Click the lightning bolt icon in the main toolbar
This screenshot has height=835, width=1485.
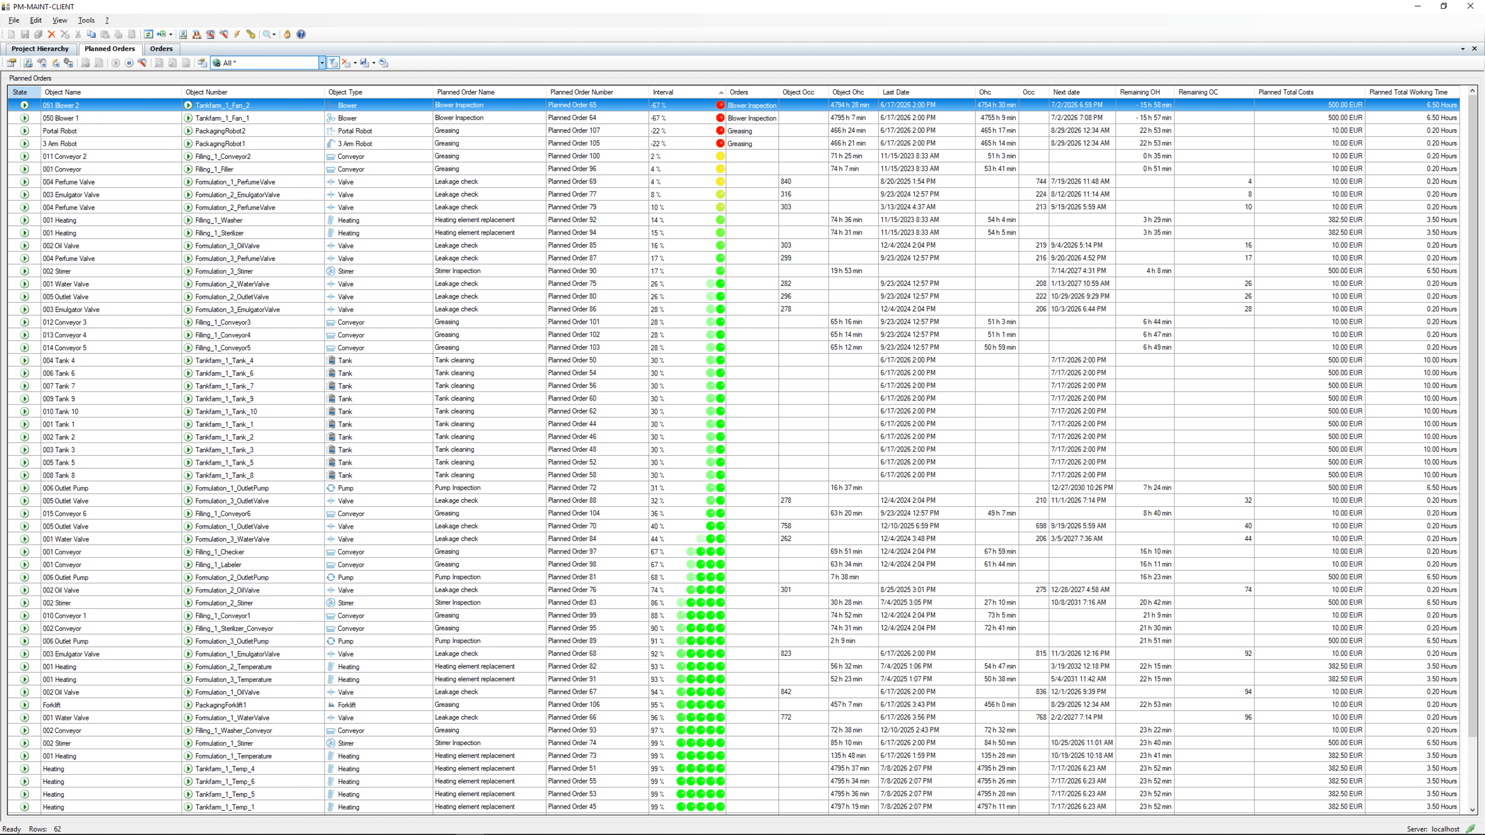pyautogui.click(x=237, y=35)
